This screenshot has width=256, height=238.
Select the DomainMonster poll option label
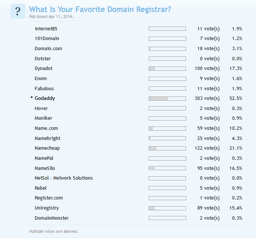pyautogui.click(x=52, y=218)
